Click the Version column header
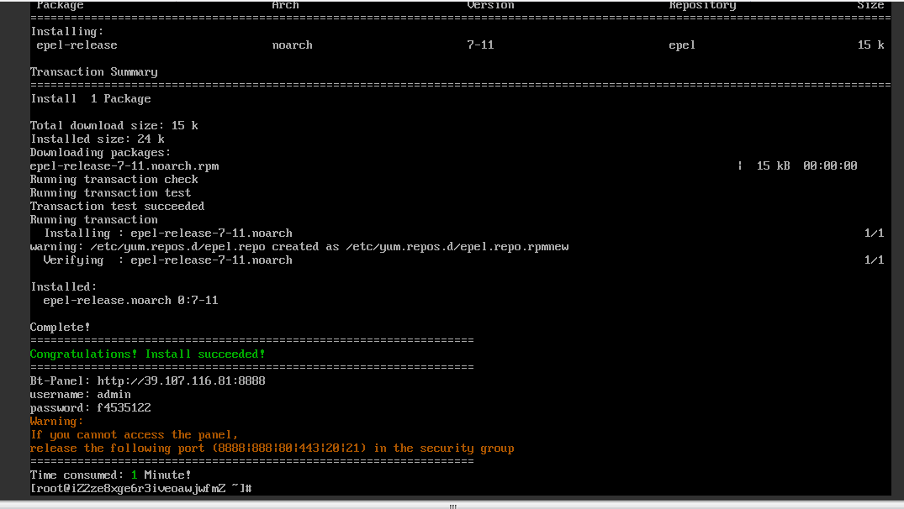The width and height of the screenshot is (904, 509). [490, 5]
